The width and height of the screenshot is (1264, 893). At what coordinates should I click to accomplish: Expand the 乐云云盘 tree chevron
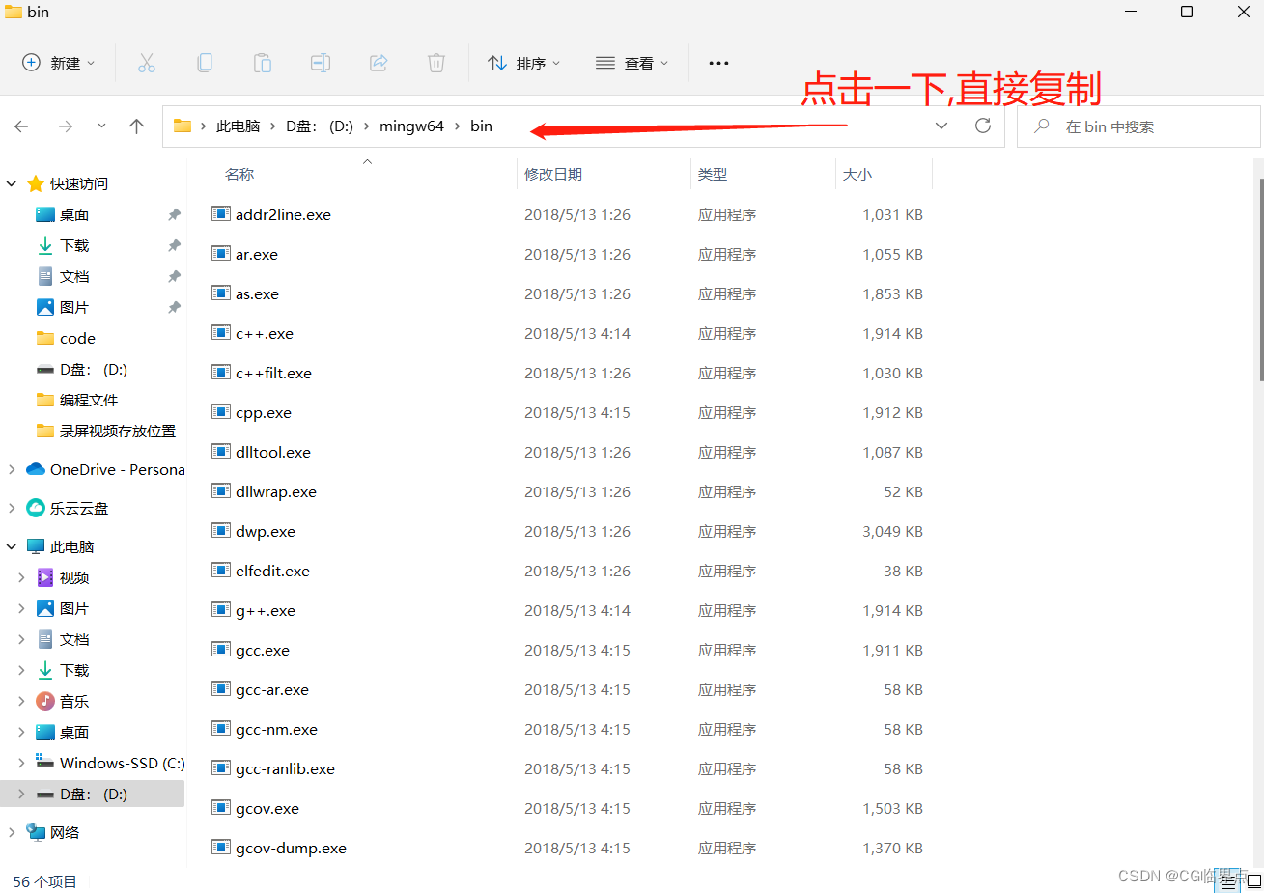12,508
